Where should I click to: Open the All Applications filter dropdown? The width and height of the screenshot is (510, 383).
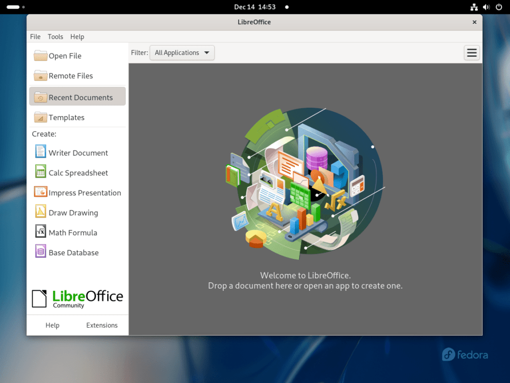tap(182, 52)
